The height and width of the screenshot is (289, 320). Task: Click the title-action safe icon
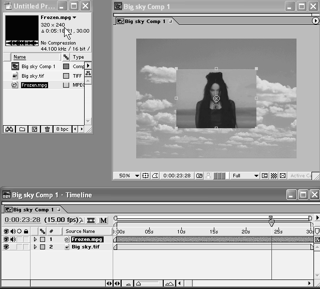click(146, 176)
